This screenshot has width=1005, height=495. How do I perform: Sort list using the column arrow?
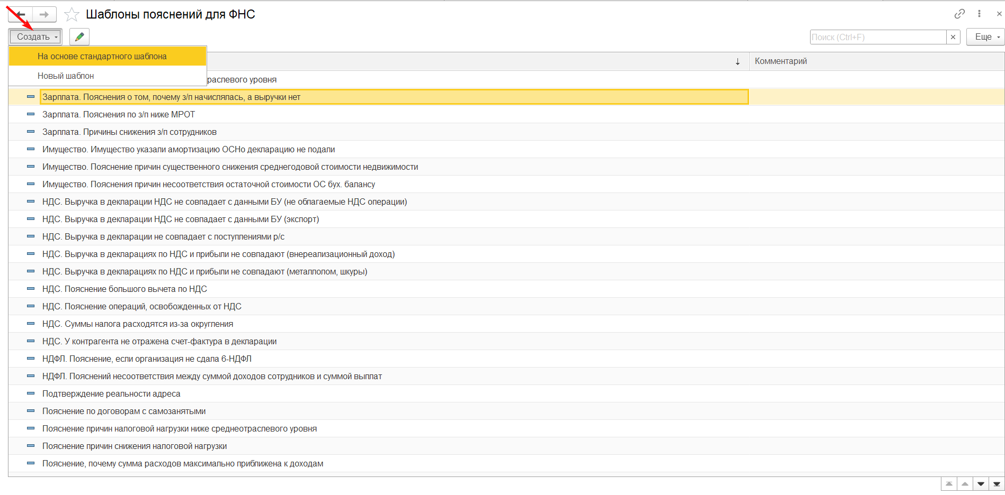737,62
